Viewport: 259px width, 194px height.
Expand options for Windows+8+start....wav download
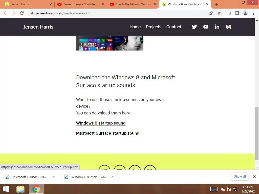[x=113, y=177]
